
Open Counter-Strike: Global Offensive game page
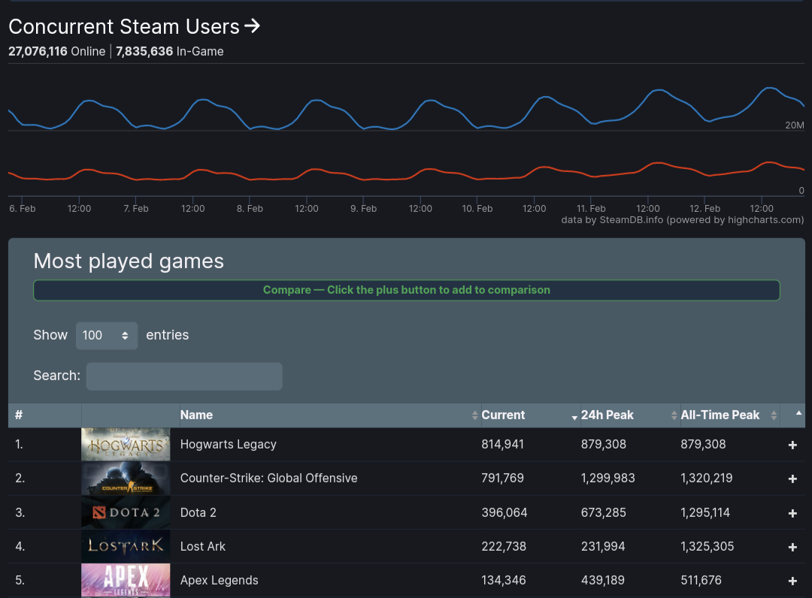pyautogui.click(x=268, y=478)
